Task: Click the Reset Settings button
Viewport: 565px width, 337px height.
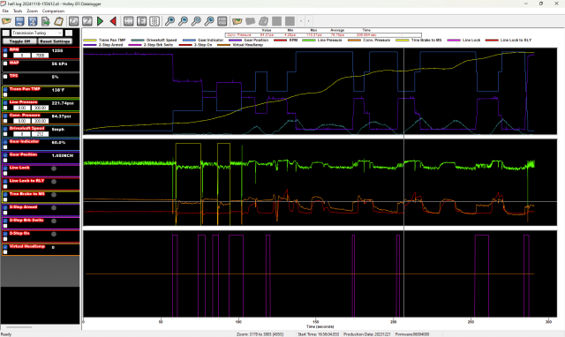Action: coord(55,41)
